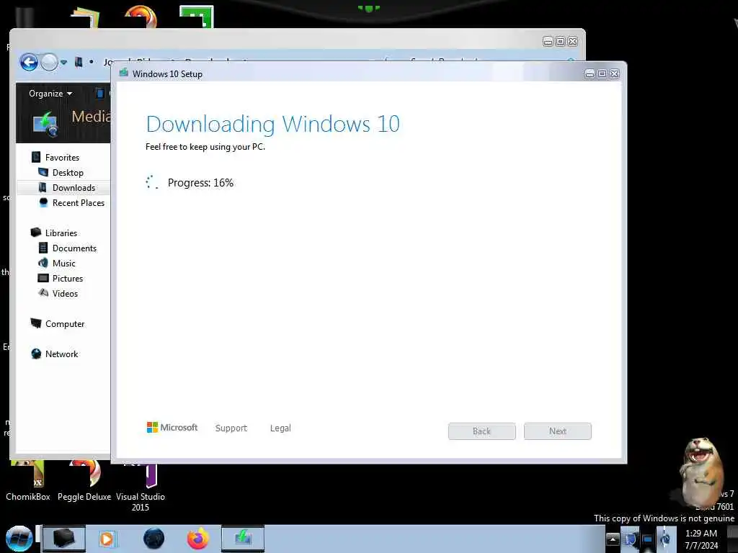This screenshot has height=553, width=738.
Task: Minimize the Windows 10 Setup window
Action: 590,74
